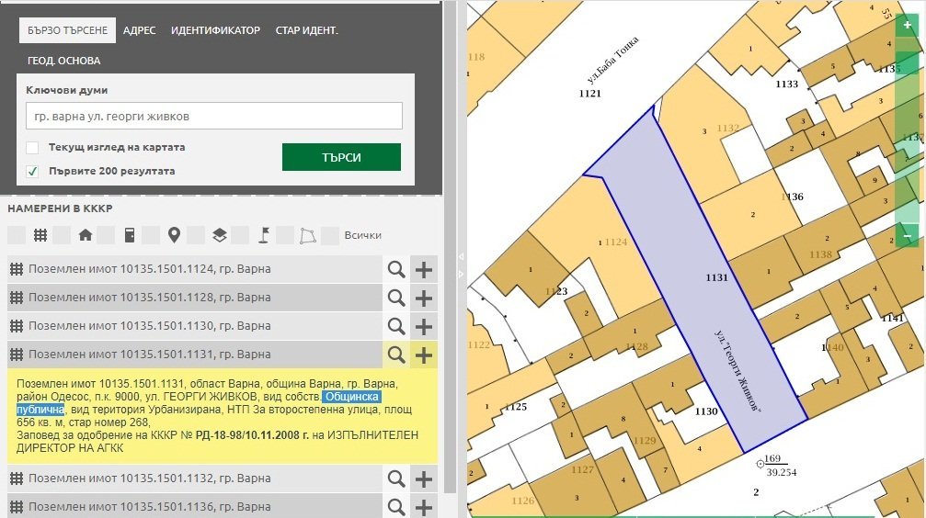Click the 'Ключови думи' search input field
Image resolution: width=926 pixels, height=518 pixels.
pyautogui.click(x=213, y=116)
